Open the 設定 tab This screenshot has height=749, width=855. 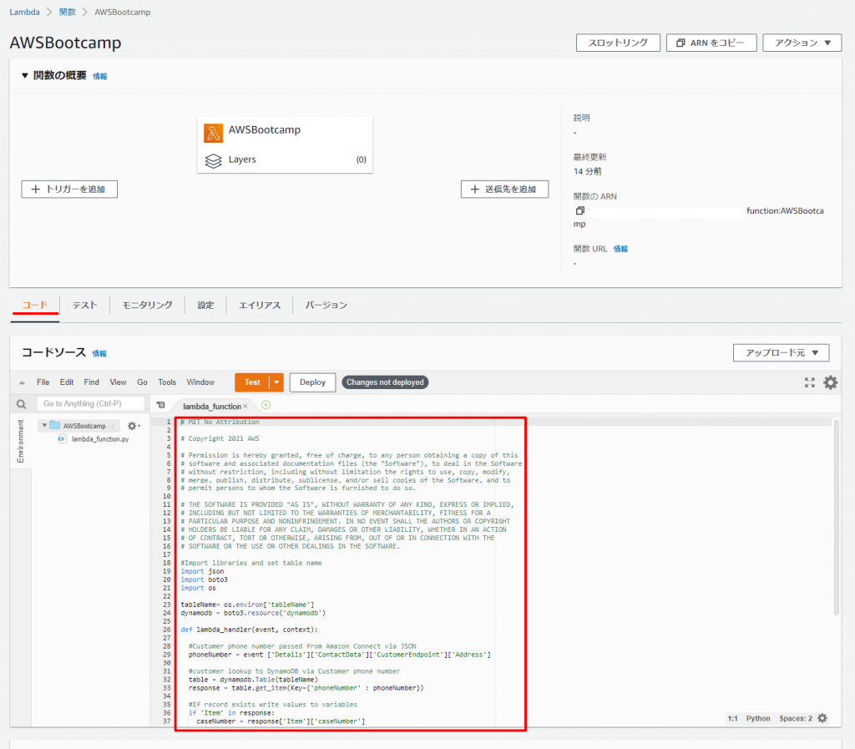coord(205,306)
